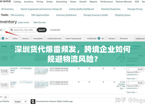Click date 01/17/2022 03:25:49
The image size is (145, 108).
[59, 68]
